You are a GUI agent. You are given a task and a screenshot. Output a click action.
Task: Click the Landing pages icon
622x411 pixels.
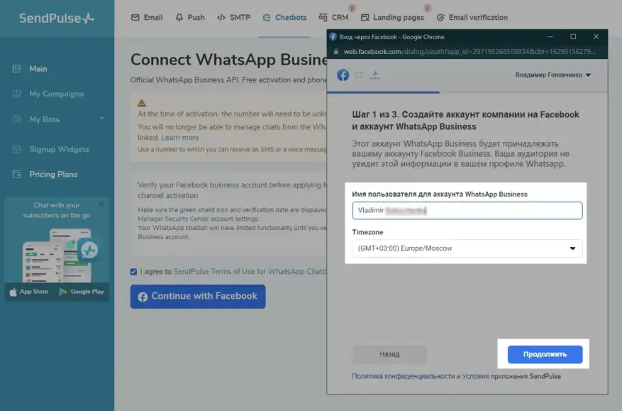pyautogui.click(x=365, y=18)
